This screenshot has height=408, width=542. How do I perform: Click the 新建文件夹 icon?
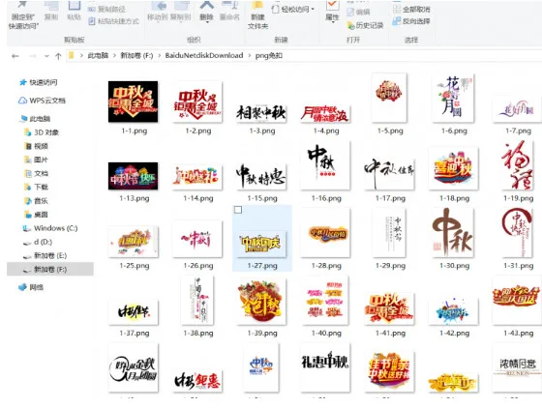[257, 5]
